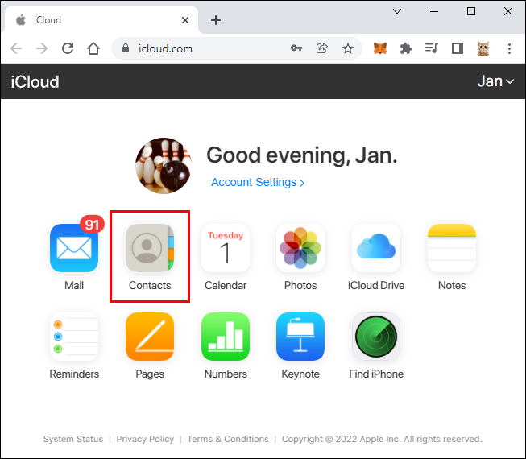The width and height of the screenshot is (526, 459).
Task: Open the Find iPhone radar icon
Action: pos(376,337)
